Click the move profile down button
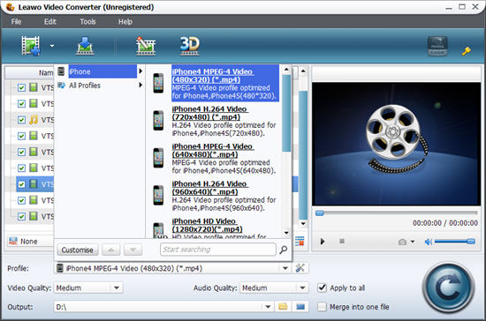 pos(133,250)
